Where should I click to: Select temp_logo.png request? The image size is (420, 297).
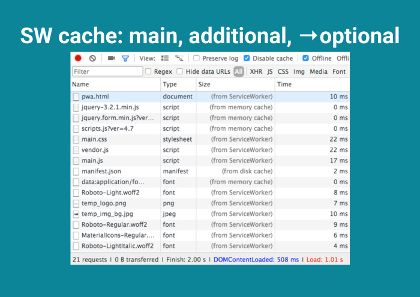click(210, 203)
